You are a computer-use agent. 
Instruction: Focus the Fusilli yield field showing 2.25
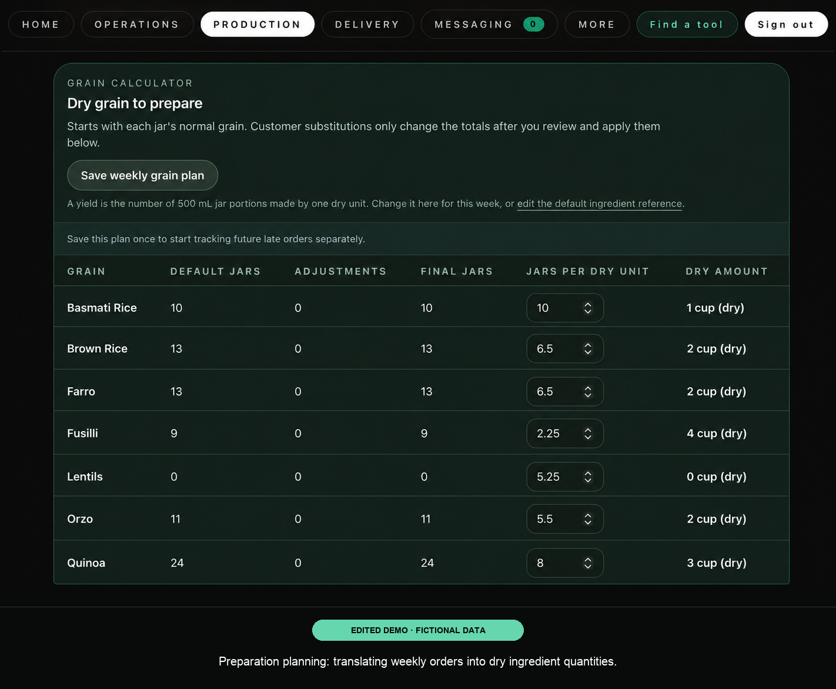pos(565,433)
